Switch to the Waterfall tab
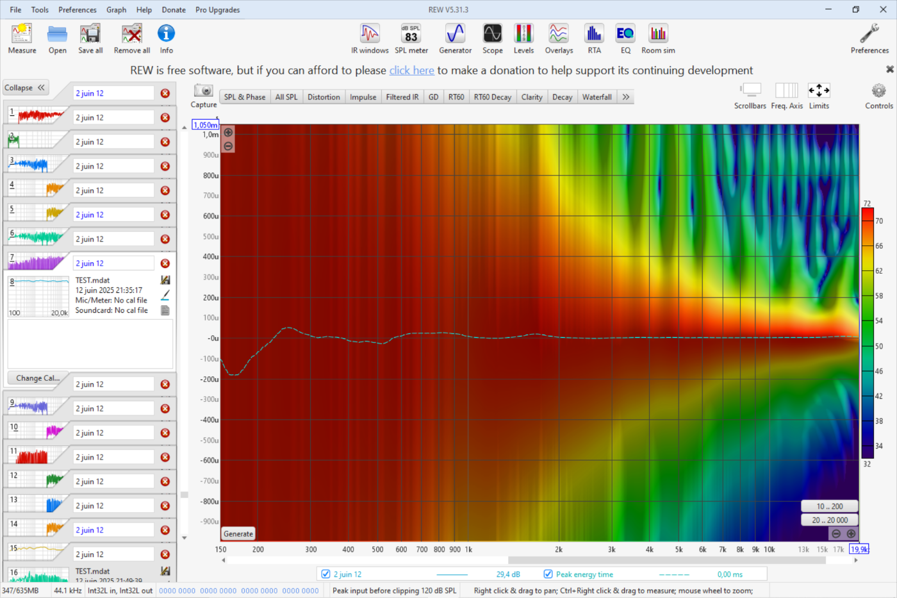The image size is (897, 598). pos(597,97)
